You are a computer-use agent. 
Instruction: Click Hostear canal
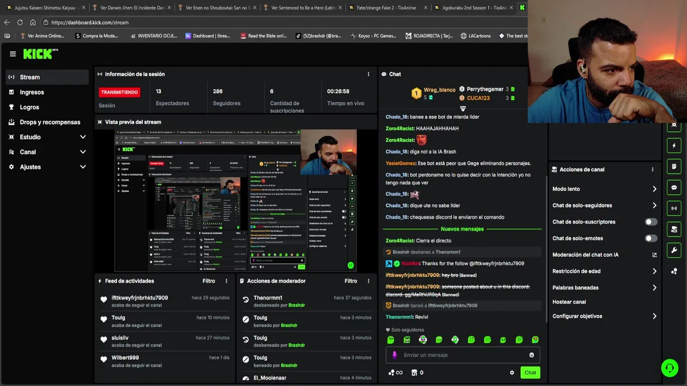coord(569,302)
